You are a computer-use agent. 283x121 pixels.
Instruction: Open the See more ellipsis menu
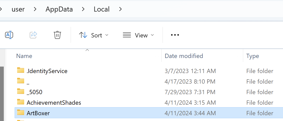[175, 35]
